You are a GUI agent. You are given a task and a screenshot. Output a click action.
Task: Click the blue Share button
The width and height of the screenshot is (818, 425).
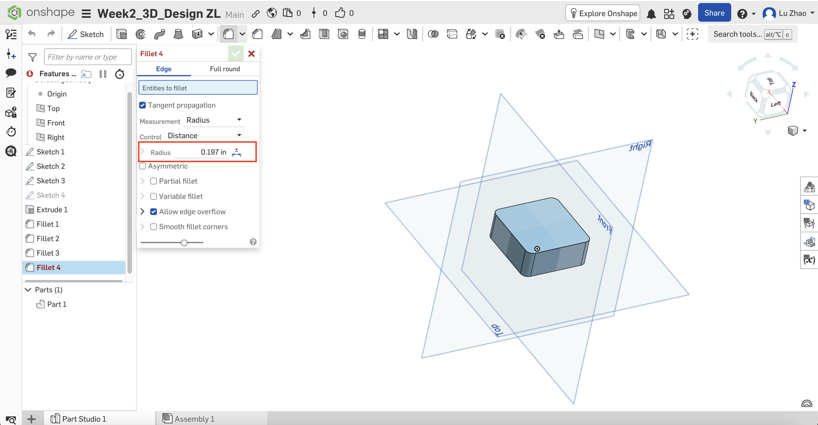(x=714, y=13)
